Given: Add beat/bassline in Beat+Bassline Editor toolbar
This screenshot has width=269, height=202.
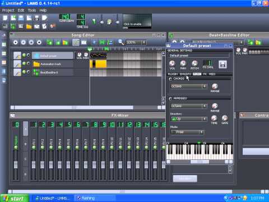Looking at the screenshot, I should tap(251, 43).
